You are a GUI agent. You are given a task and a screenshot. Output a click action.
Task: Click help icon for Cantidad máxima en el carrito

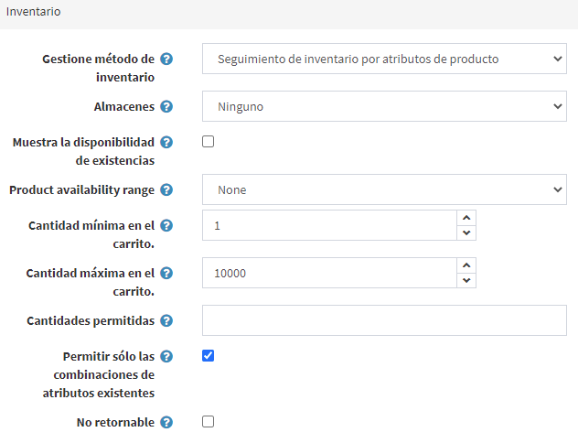coord(166,274)
